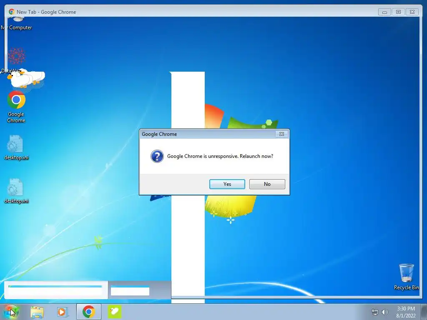The width and height of the screenshot is (427, 320).
Task: Click Yes to relaunch Chrome
Action: 227,184
